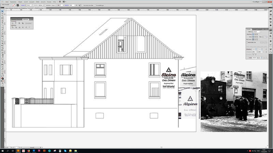Click the Unite shape mode in Pathfinder
The height and width of the screenshot is (153, 273).
12,23
